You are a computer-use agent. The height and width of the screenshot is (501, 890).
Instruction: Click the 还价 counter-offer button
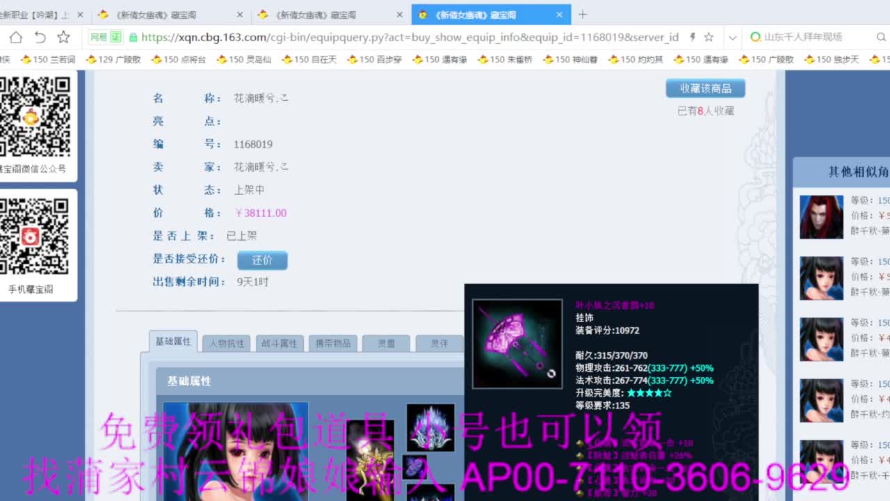click(x=263, y=260)
